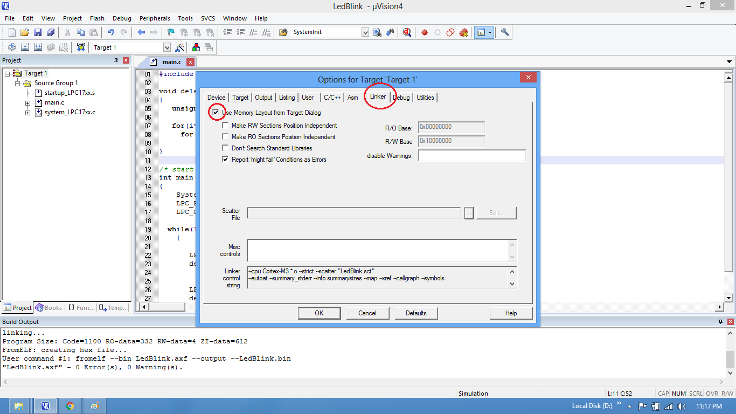The image size is (736, 414).
Task: Open the Target 1 selection dropdown
Action: point(167,47)
